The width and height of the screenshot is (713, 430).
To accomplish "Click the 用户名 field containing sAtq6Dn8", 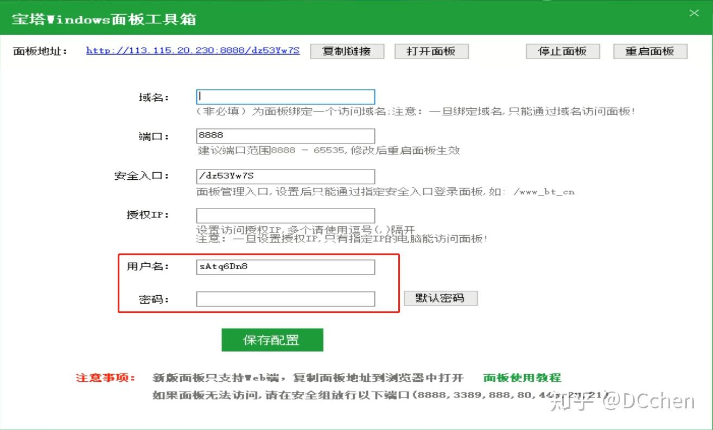I will pos(285,267).
